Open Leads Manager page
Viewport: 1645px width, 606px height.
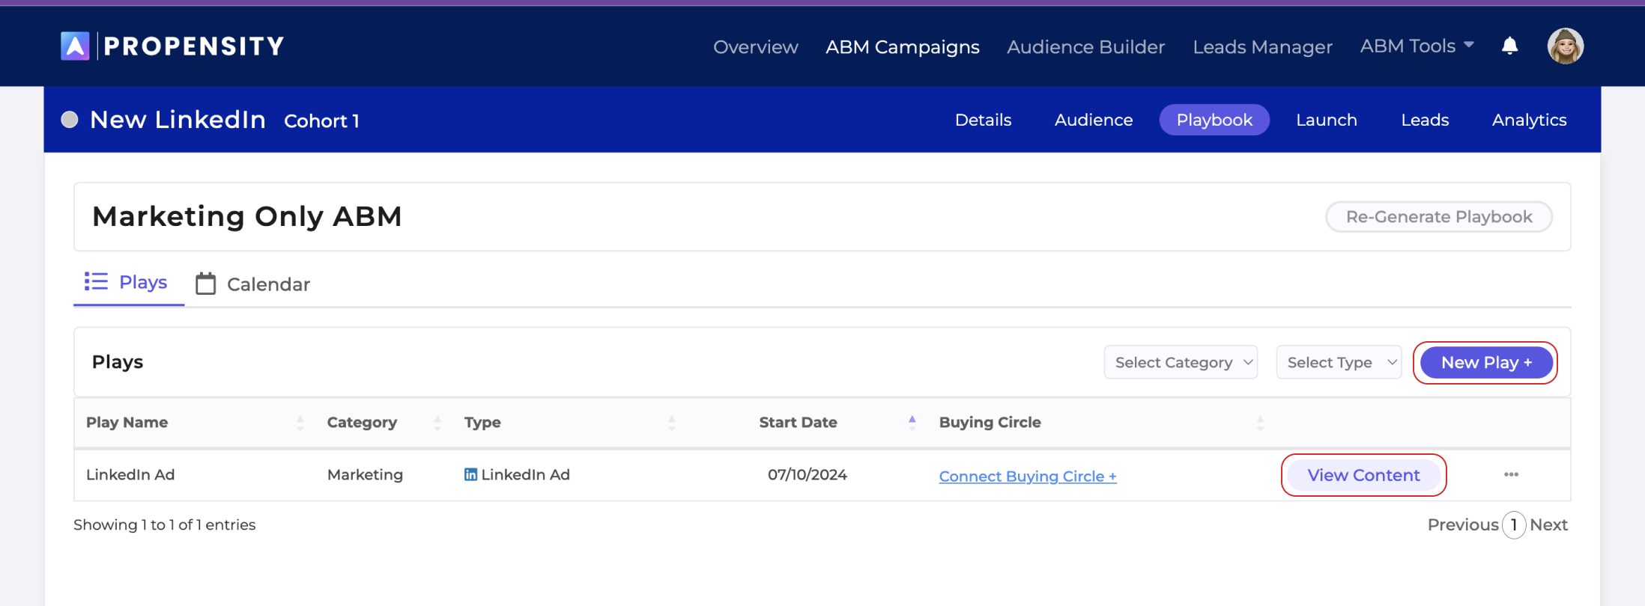click(1262, 47)
